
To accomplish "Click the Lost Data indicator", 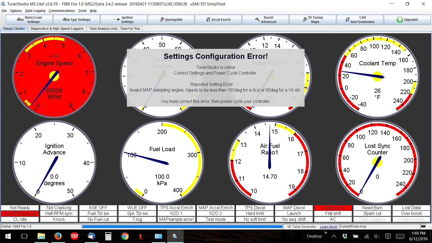I will point(411,208).
